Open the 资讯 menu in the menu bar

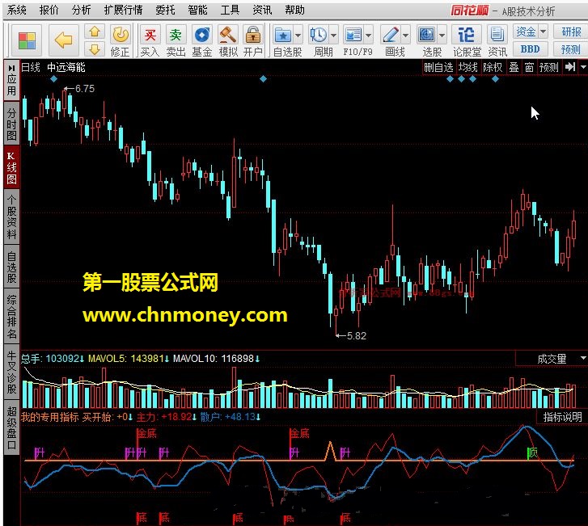262,11
